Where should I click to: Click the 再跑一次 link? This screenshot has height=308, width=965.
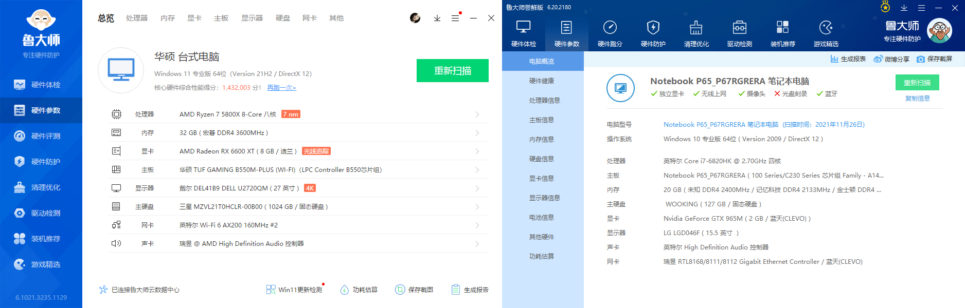click(x=281, y=88)
